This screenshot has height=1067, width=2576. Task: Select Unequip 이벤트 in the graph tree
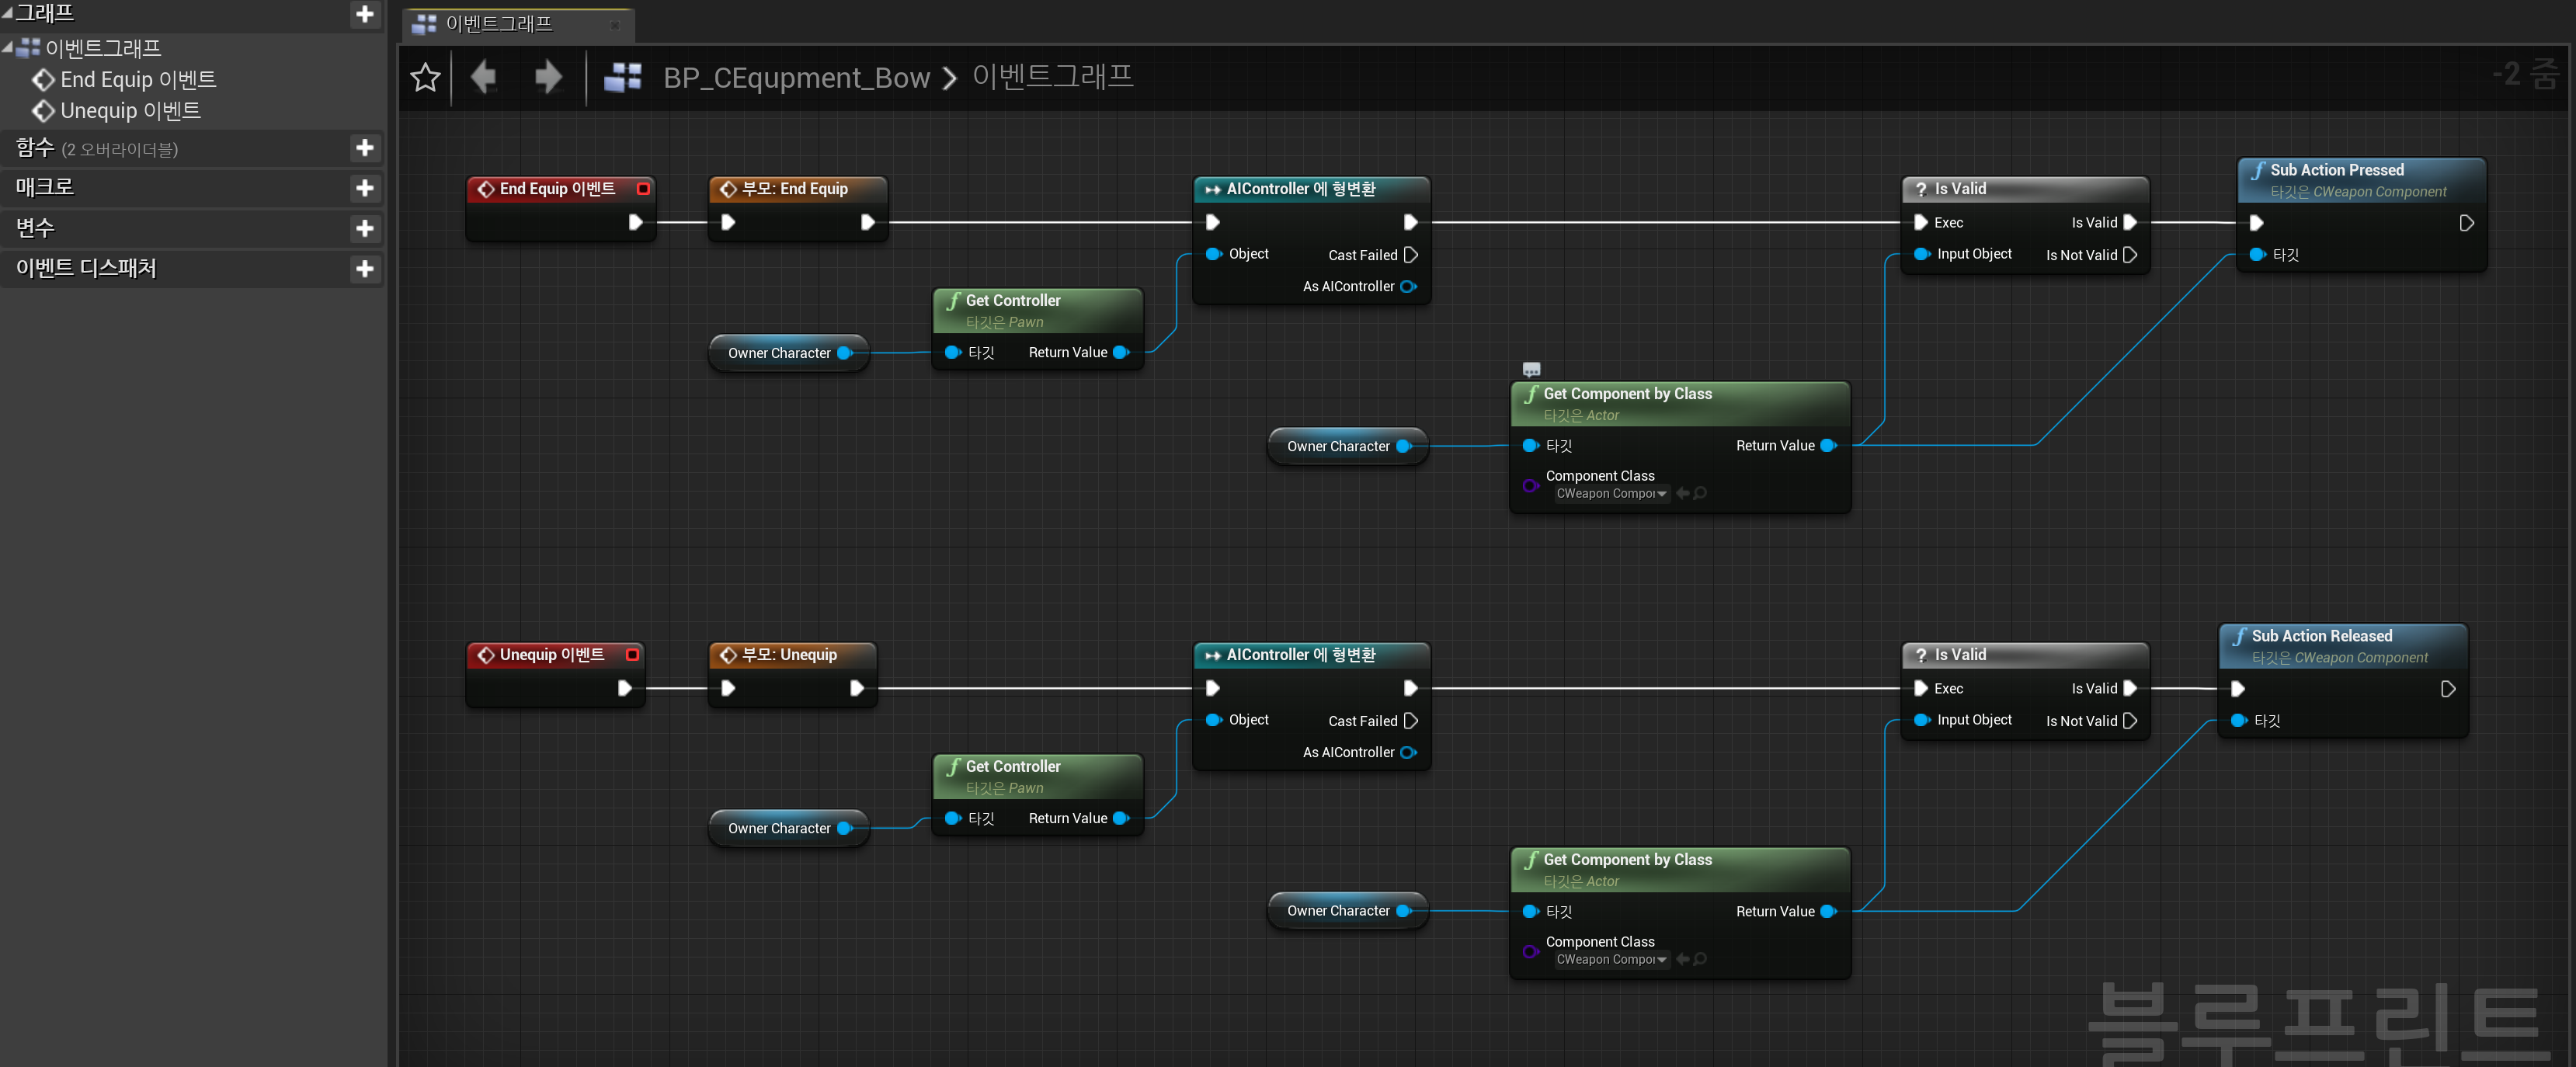point(130,111)
